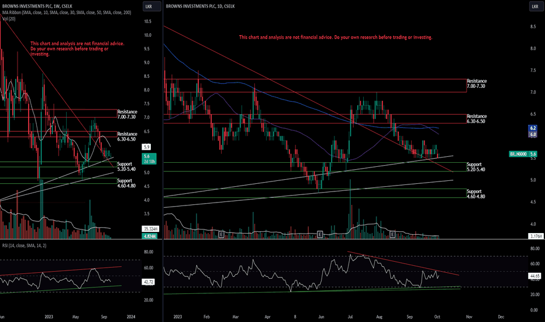Viewport: 545px width, 322px height.
Task: Select Support 4.60-4.80 label on weekly chart
Action: point(126,183)
